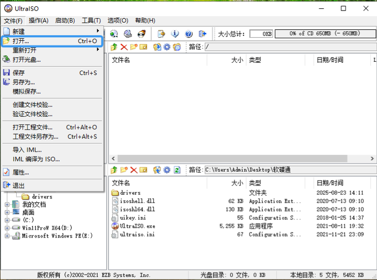The image size is (377, 280).
Task: Expand the (C:) drive tree node
Action: pyautogui.click(x=7, y=220)
